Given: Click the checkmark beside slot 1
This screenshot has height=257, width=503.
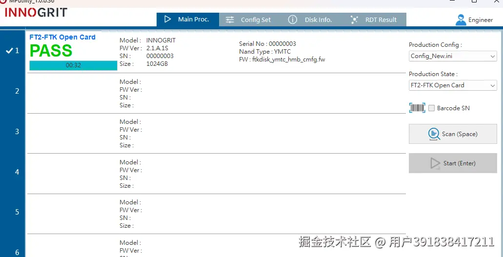Looking at the screenshot, I should 9,51.
